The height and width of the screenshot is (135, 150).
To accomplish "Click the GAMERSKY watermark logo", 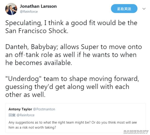I will click(x=136, y=132).
